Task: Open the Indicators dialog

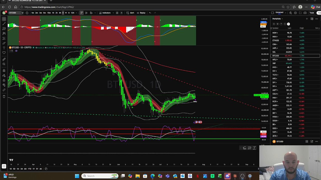Action: pyautogui.click(x=105, y=13)
